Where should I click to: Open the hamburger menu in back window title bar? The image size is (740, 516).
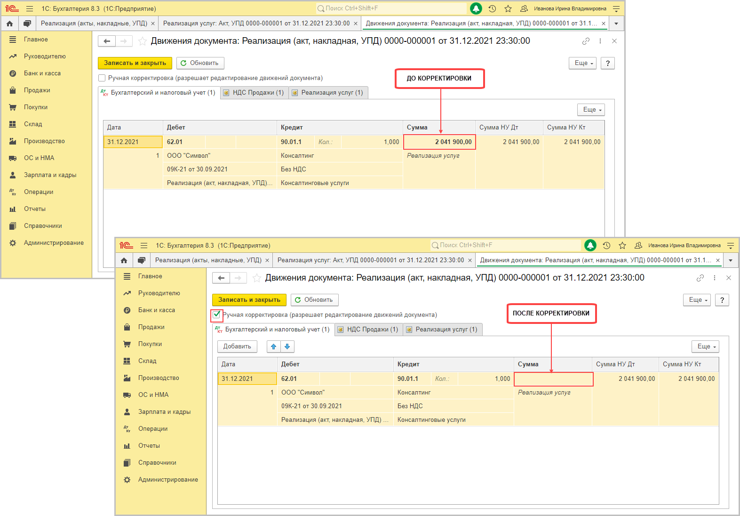(x=30, y=8)
